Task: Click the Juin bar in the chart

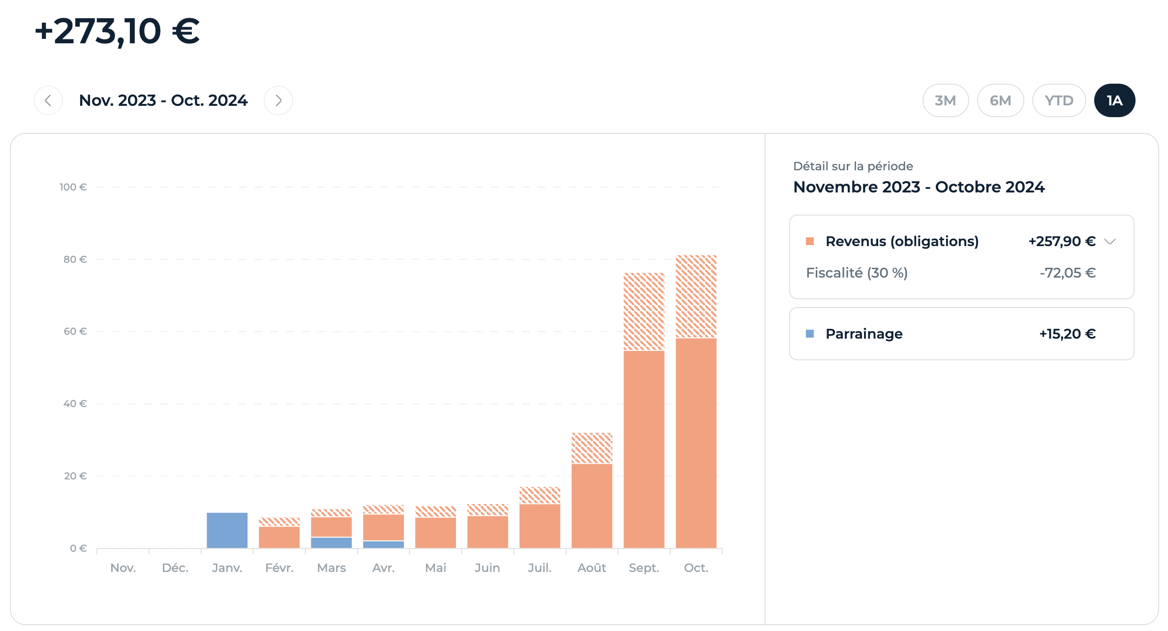Action: tap(488, 526)
